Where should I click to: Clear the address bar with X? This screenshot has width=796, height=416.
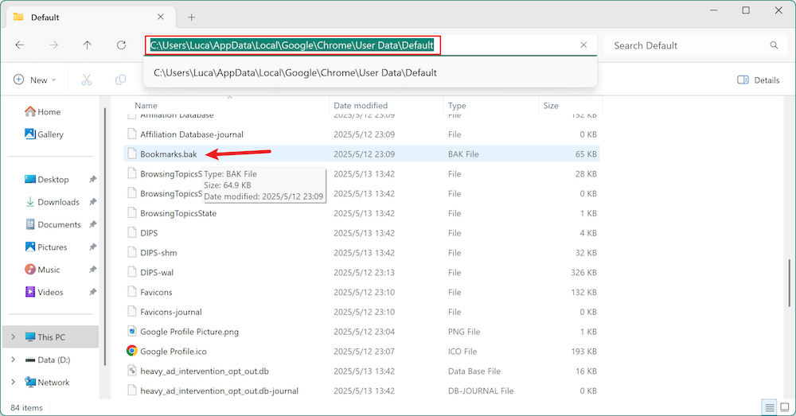pos(583,45)
